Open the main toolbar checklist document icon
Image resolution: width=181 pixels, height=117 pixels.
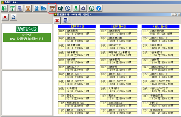tap(20, 8)
